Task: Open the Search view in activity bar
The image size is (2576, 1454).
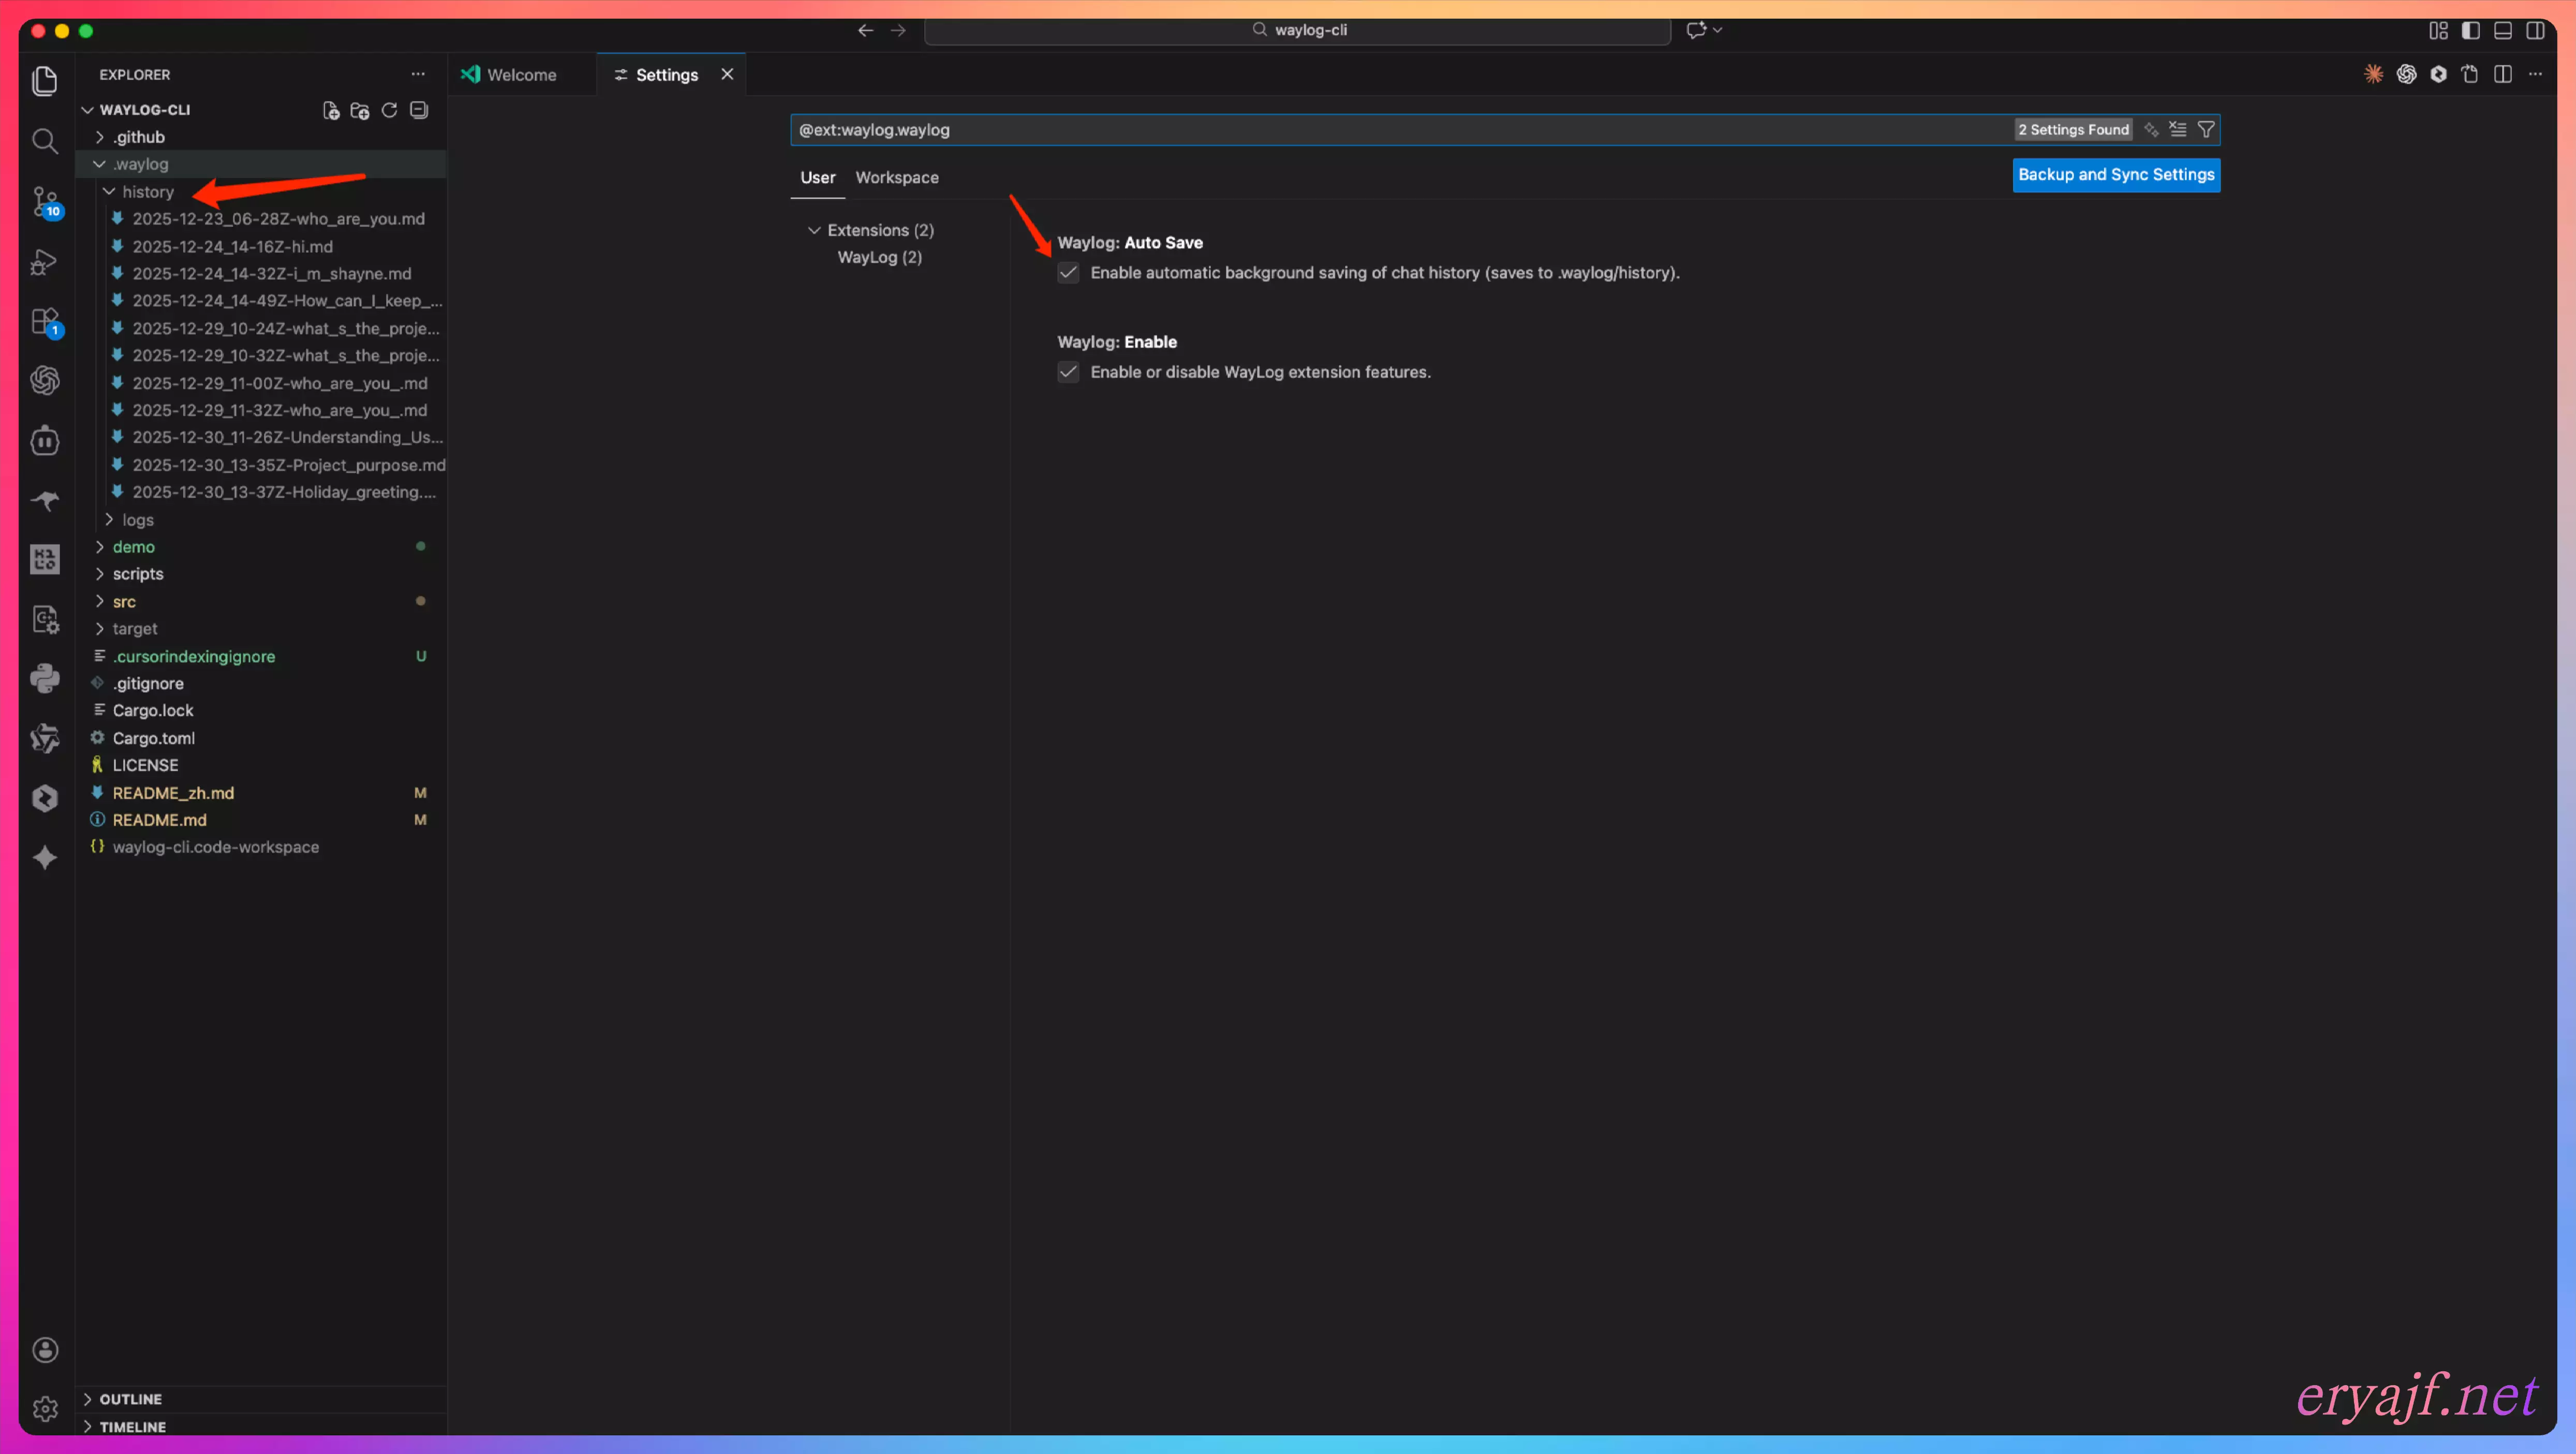Action: tap(44, 141)
